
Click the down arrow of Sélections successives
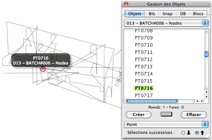tap(189, 133)
